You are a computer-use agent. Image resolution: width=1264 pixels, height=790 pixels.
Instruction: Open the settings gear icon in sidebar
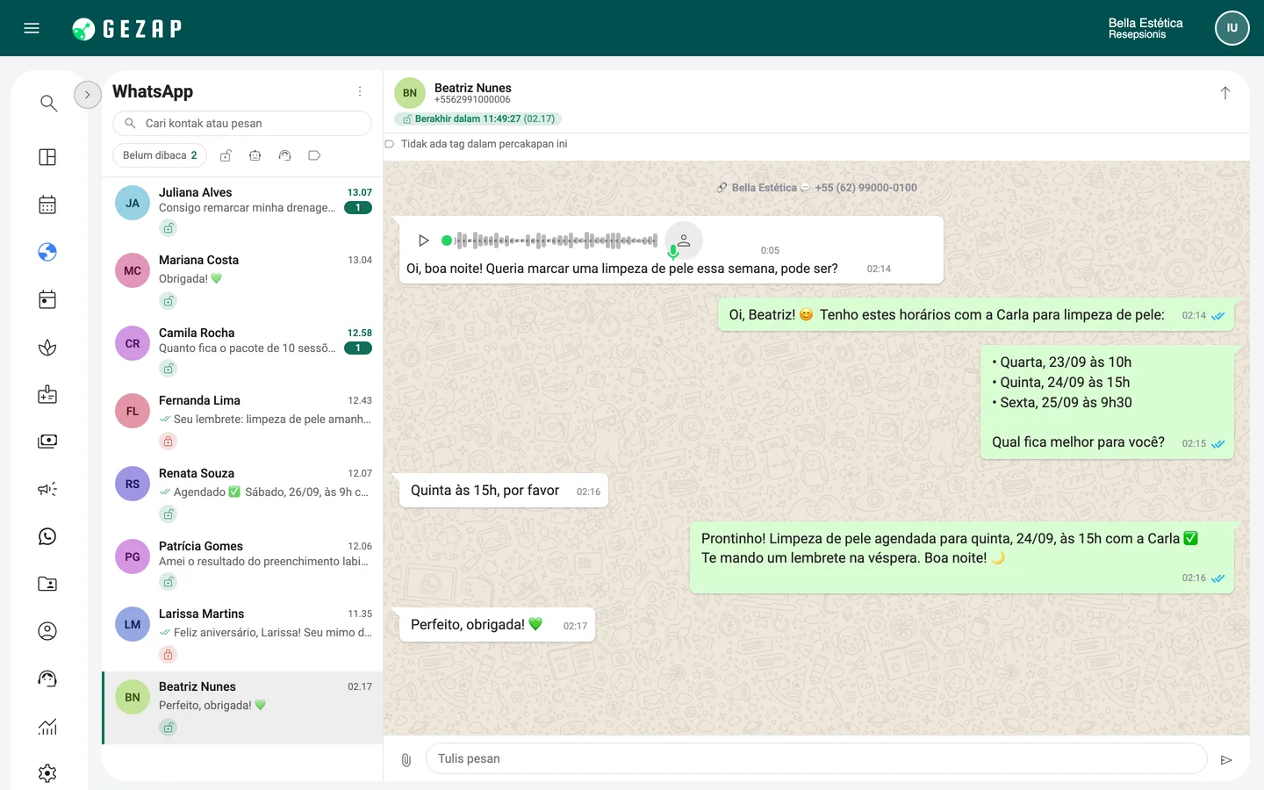47,773
